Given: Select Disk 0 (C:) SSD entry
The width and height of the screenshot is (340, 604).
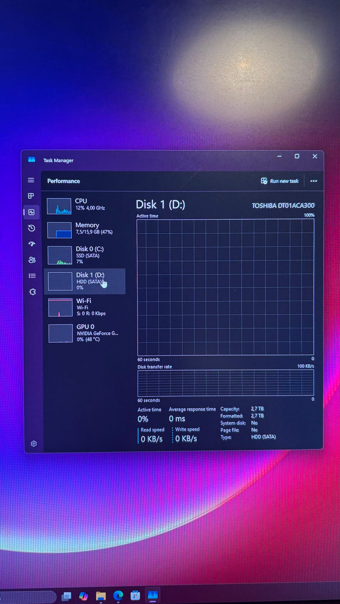Looking at the screenshot, I should tap(85, 255).
